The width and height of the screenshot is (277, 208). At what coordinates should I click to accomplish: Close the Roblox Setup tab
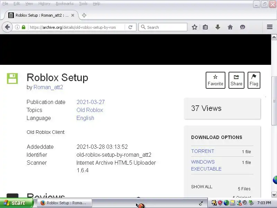tap(73, 15)
